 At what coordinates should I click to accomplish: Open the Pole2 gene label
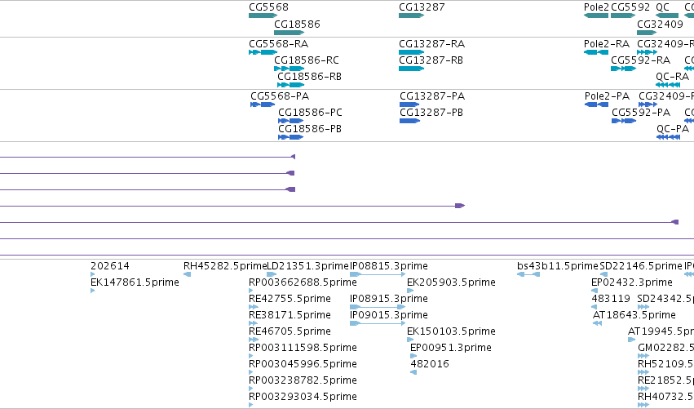pos(596,7)
